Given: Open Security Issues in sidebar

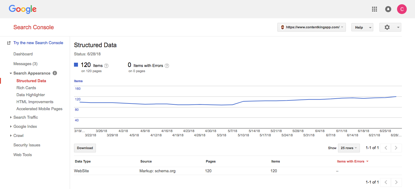Looking at the screenshot, I should point(27,145).
